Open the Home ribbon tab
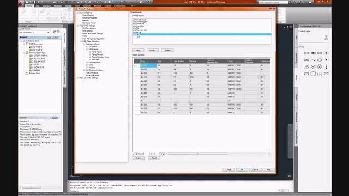This screenshot has width=349, height=196. coord(29,5)
